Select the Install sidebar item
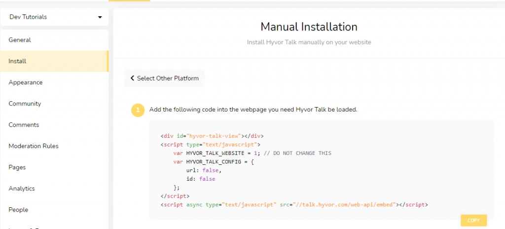This screenshot has height=229, width=505. 54,61
